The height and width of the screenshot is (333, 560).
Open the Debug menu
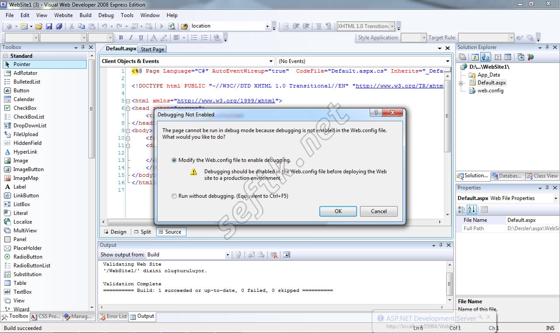106,15
